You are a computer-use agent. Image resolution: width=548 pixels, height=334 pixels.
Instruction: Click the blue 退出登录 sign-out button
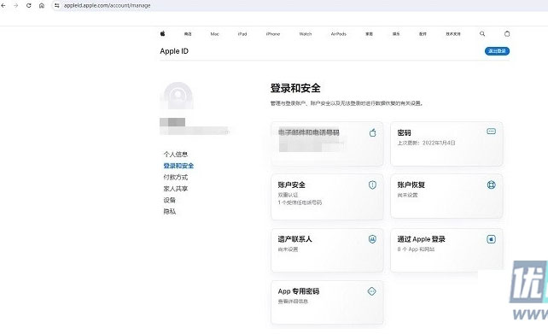497,51
